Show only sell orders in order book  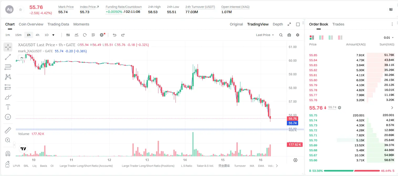340,38
